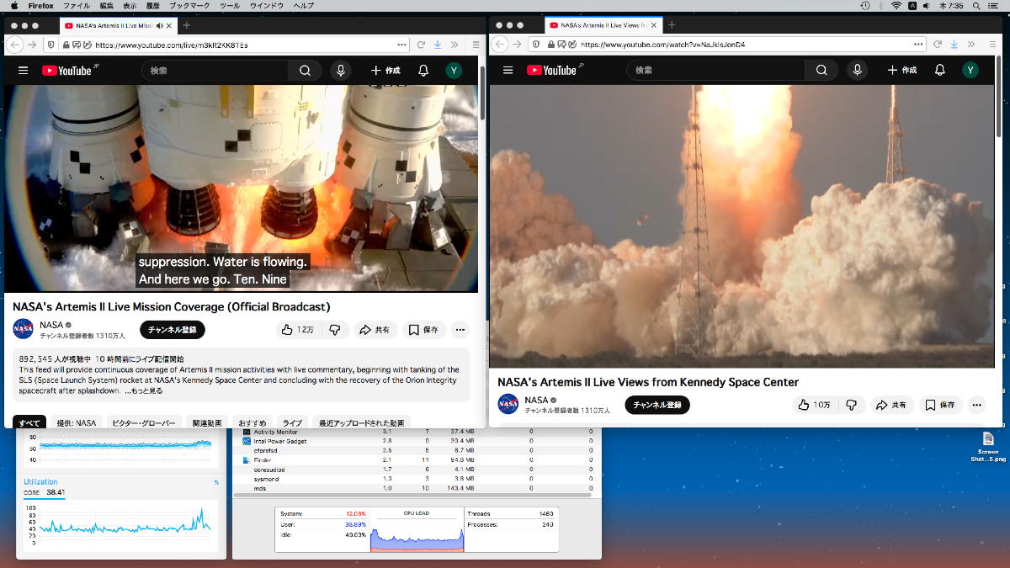Screen dimensions: 1010x568
Task: Start voice search in left window
Action: click(x=340, y=71)
